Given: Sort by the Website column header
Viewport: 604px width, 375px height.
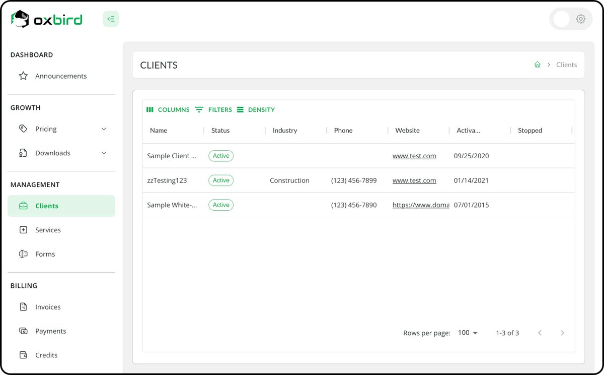Looking at the screenshot, I should 408,131.
